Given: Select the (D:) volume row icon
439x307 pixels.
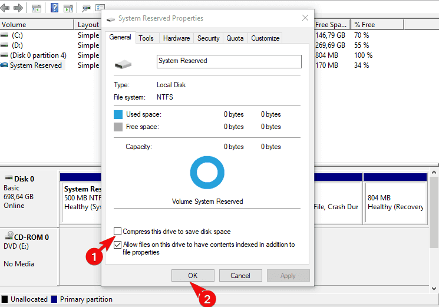Looking at the screenshot, I should click(x=4, y=45).
